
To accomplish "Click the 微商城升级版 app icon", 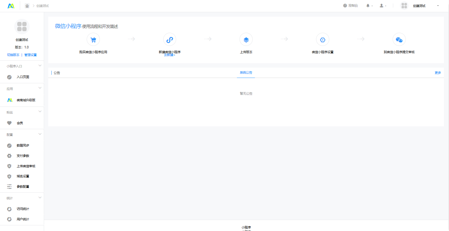I will 9,100.
